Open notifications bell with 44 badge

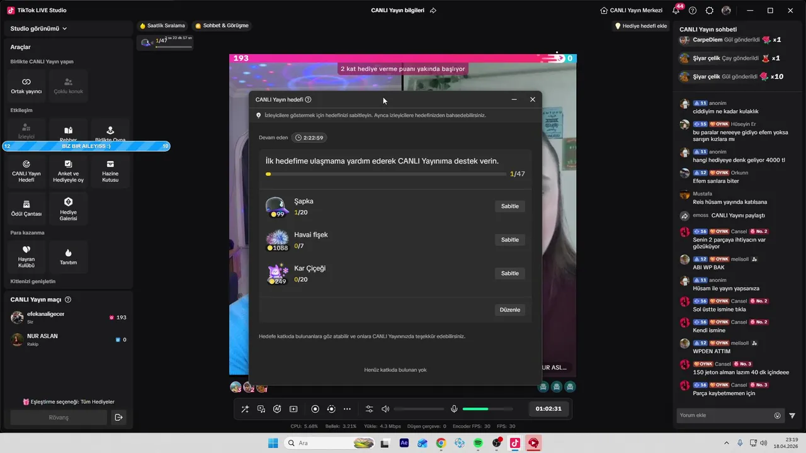point(676,10)
